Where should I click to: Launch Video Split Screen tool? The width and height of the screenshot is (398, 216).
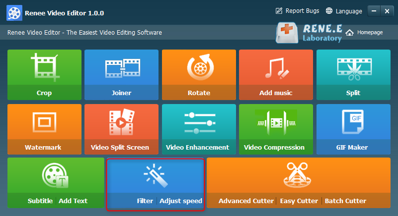pos(121,129)
